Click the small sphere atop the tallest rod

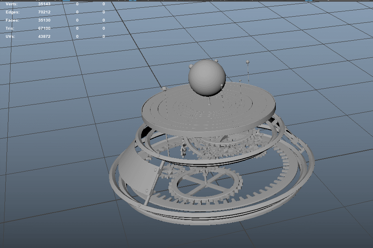coord(247,62)
